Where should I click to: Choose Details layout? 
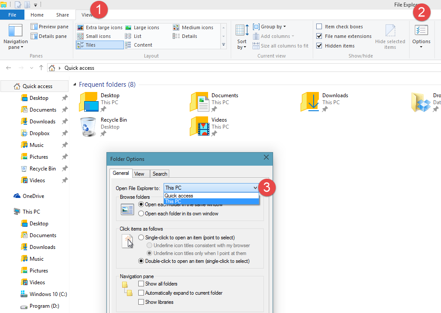click(185, 36)
